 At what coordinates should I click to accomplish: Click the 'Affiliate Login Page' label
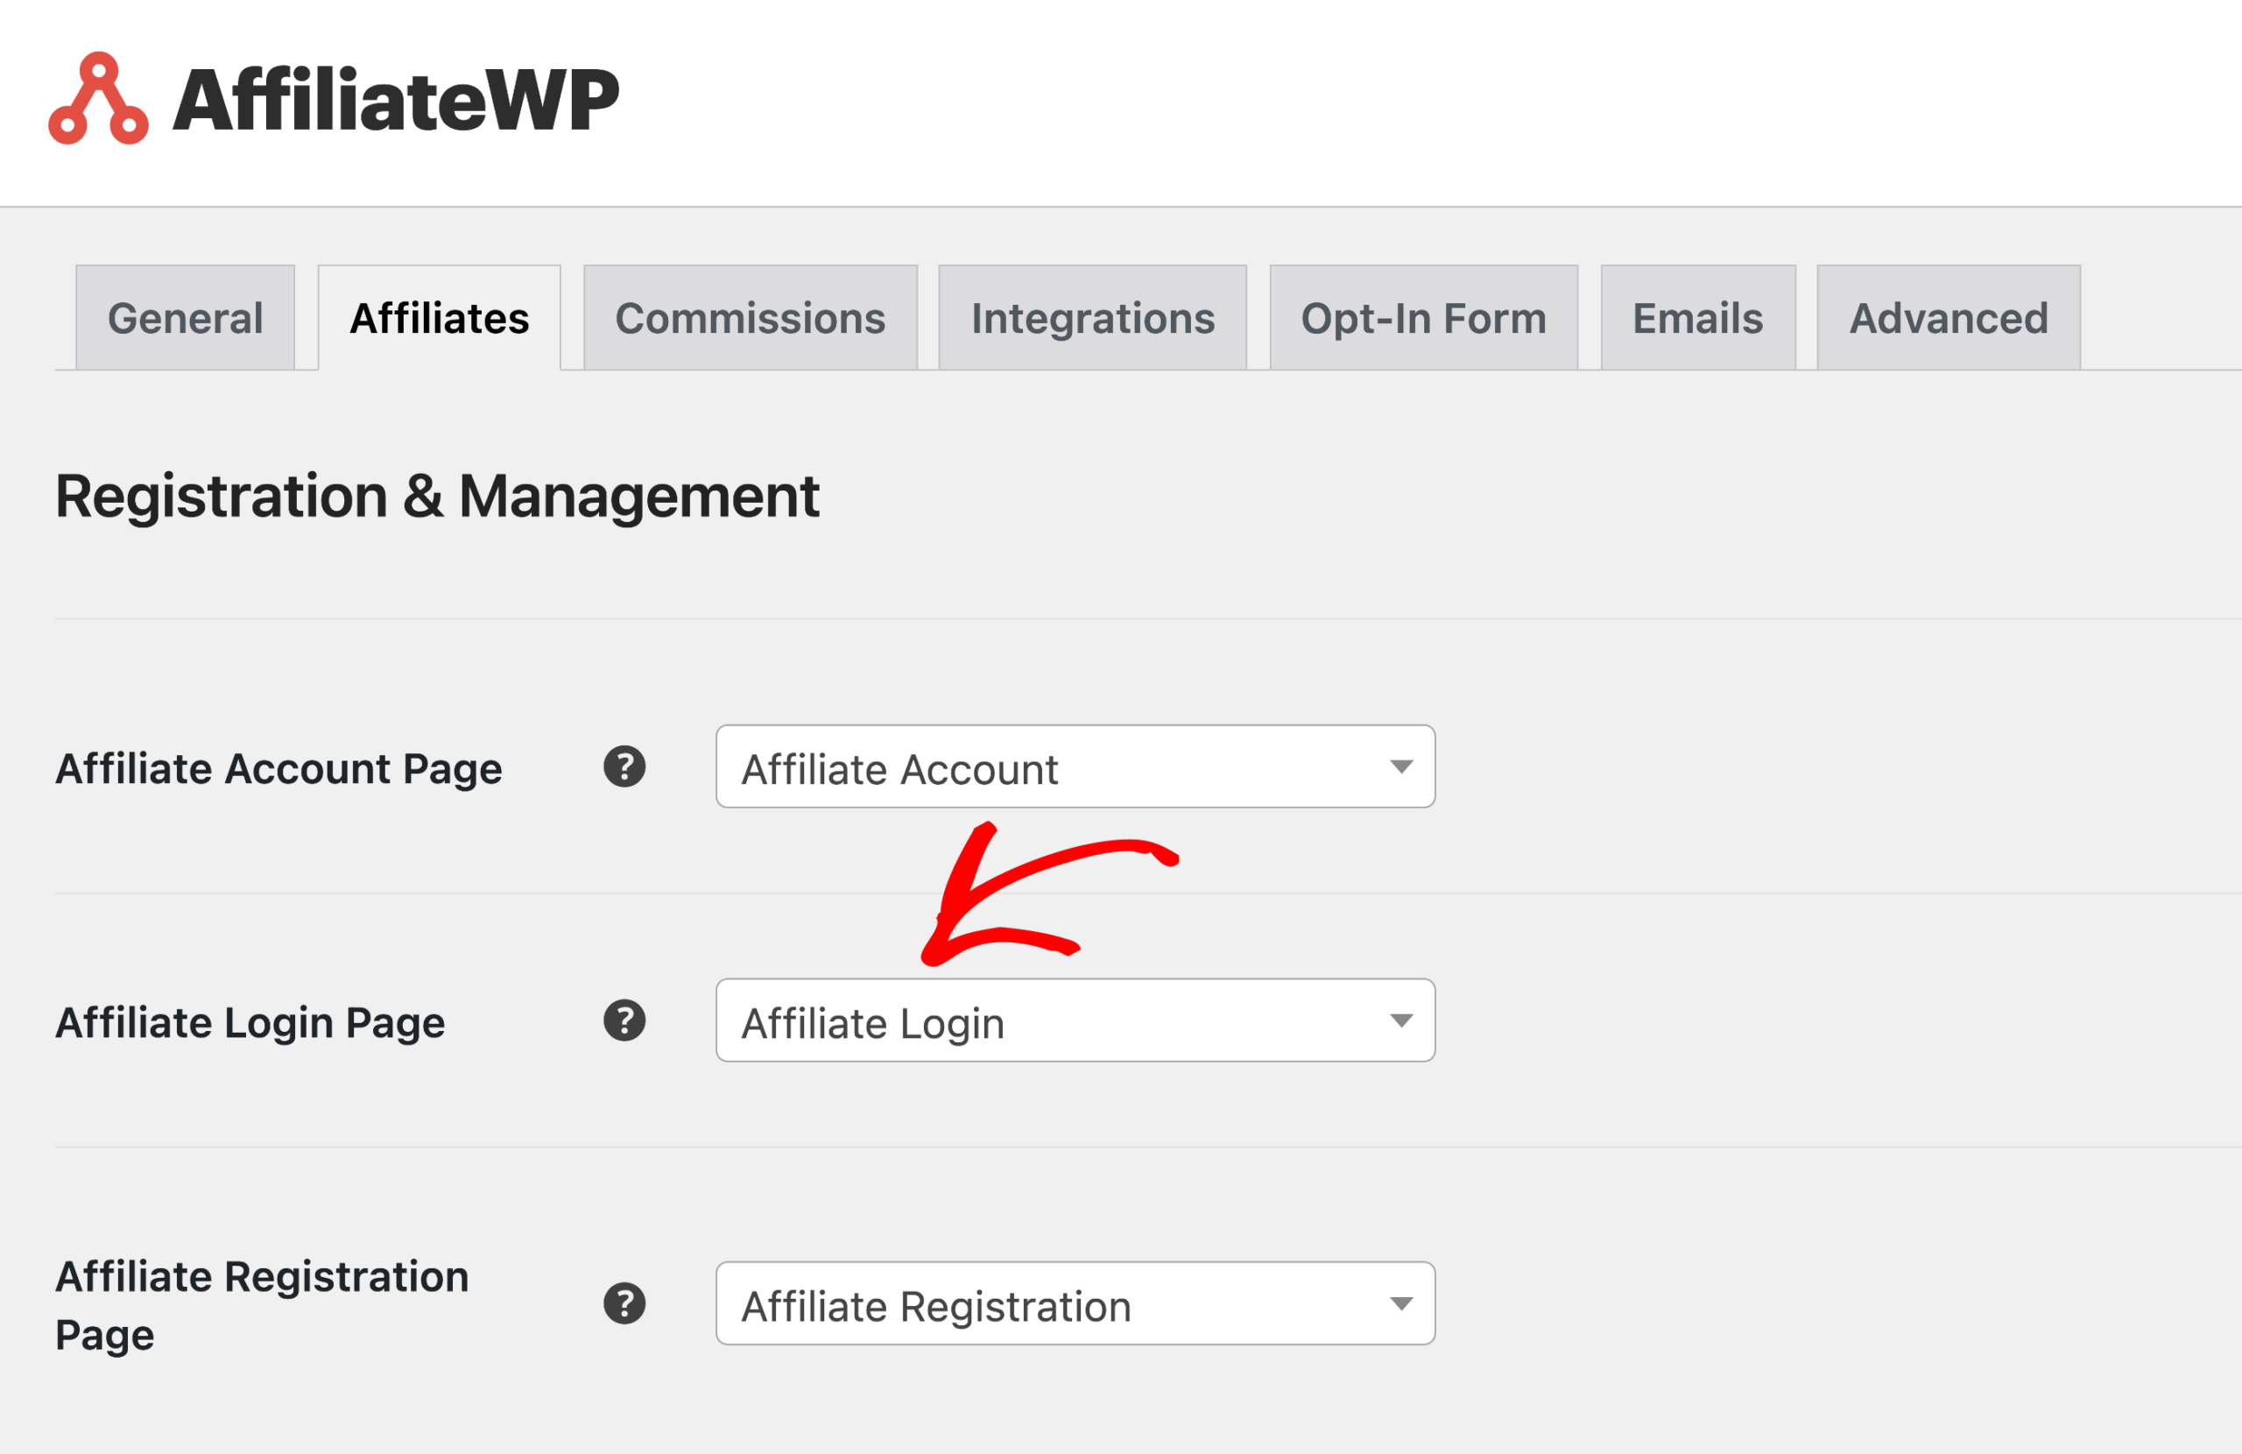[250, 1023]
